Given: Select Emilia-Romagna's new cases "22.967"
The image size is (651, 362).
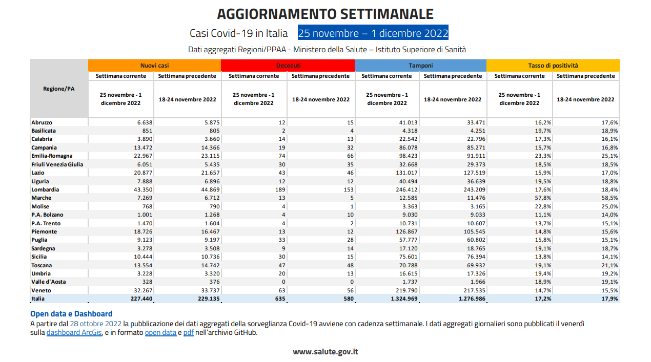Looking at the screenshot, I should (143, 156).
